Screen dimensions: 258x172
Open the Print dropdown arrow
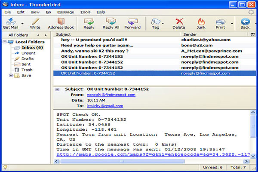pyautogui.click(x=232, y=24)
